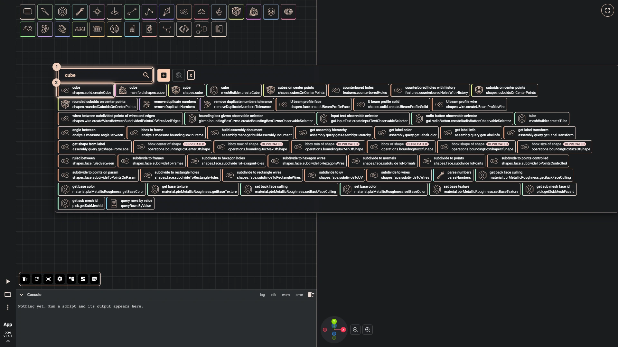Screen dimensions: 618x347
Task: Select set base color result
Action: (x=384, y=189)
